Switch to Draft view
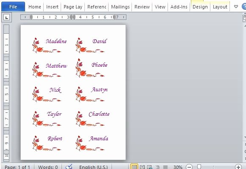This screenshot has height=169, width=246. click(x=165, y=167)
